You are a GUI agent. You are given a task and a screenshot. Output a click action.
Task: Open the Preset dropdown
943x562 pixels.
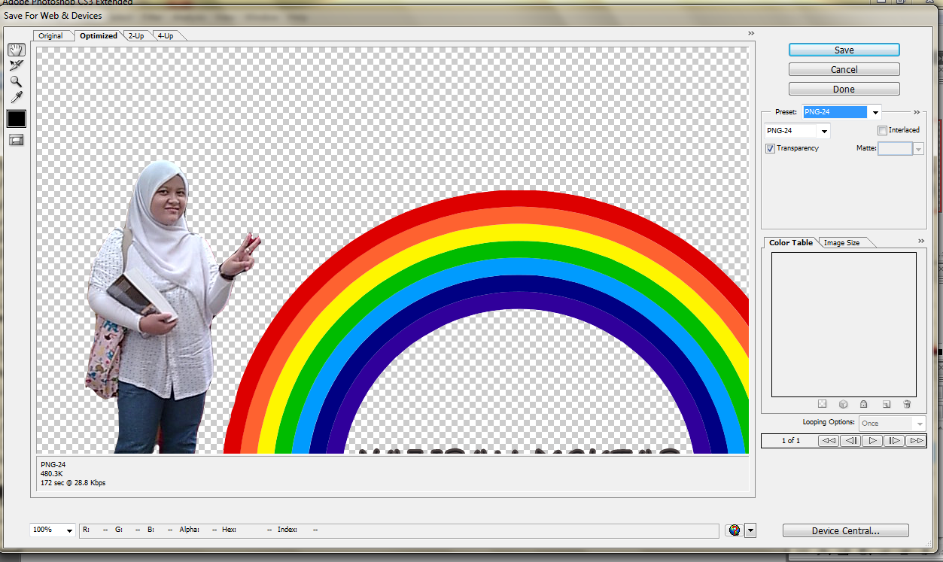tap(875, 111)
